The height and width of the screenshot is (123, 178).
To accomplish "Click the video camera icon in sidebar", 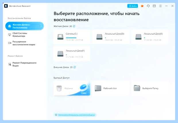I will 9,43.
